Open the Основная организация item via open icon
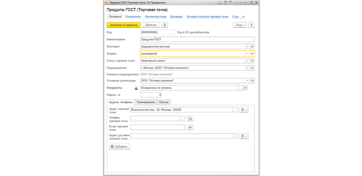The image size is (362, 176). 252,80
